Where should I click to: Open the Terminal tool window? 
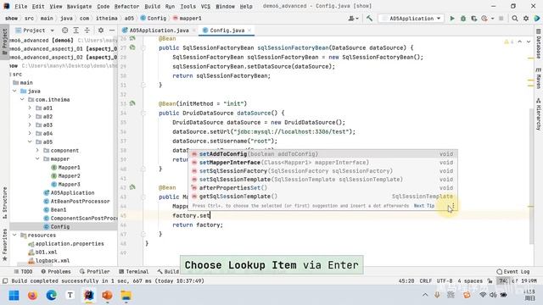tap(134, 271)
